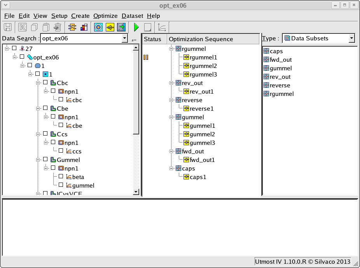Click the cbc curve icon
The width and height of the screenshot is (360, 268).
(69, 100)
